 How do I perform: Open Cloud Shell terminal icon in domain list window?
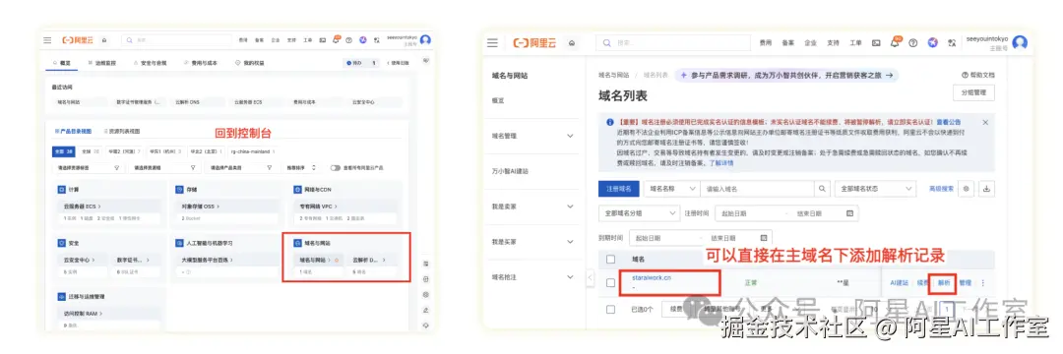[876, 42]
